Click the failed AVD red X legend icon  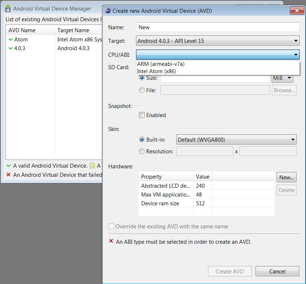(9, 175)
